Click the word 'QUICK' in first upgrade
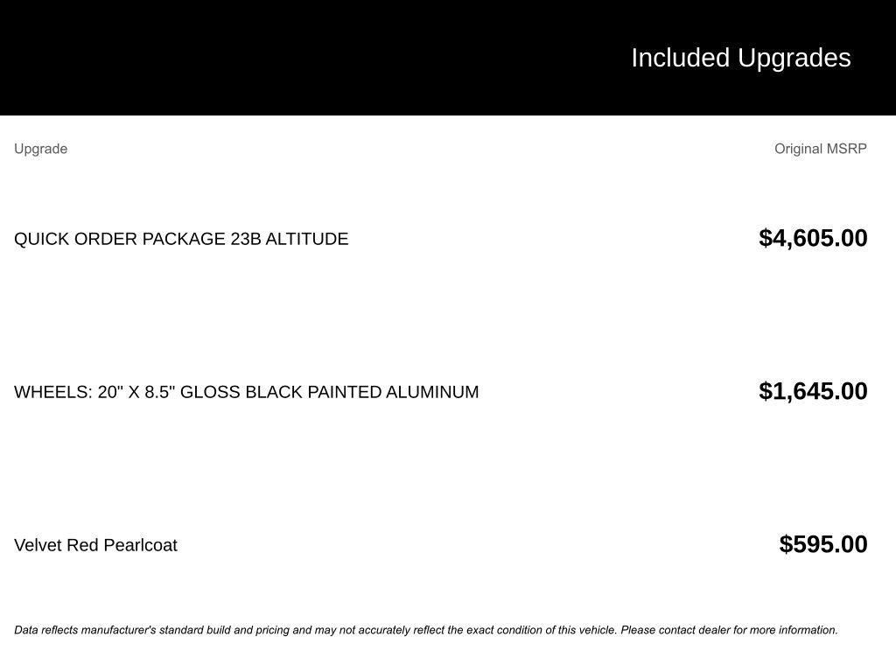This screenshot has height=672, width=896. pyautogui.click(x=42, y=239)
